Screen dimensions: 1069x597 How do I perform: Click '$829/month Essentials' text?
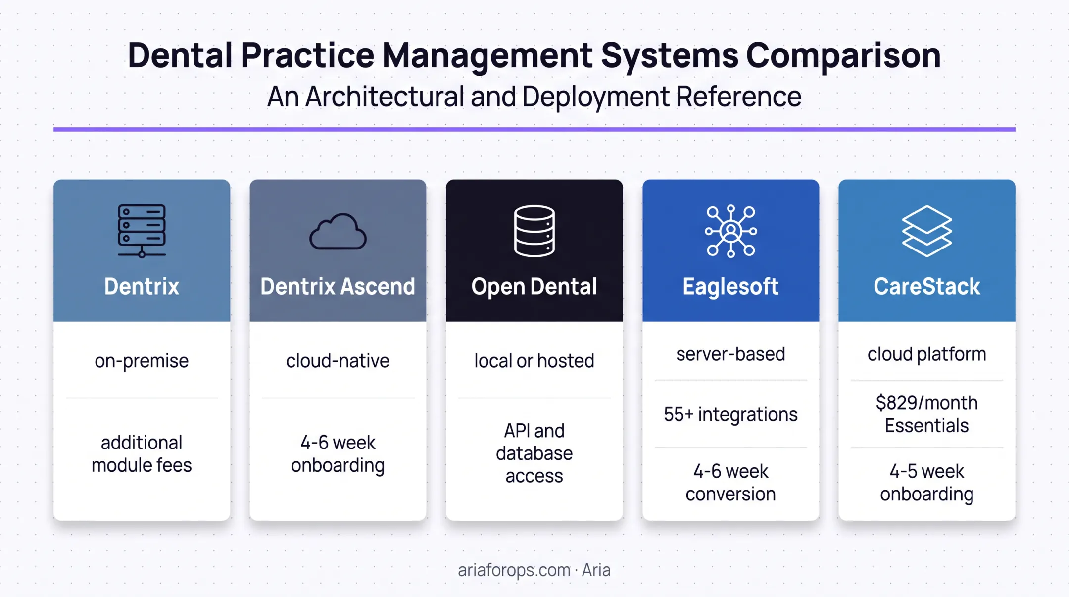pos(926,414)
